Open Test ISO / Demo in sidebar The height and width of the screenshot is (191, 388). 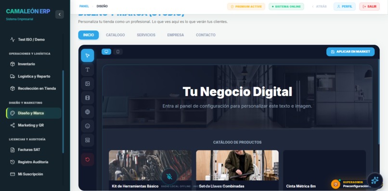33,40
